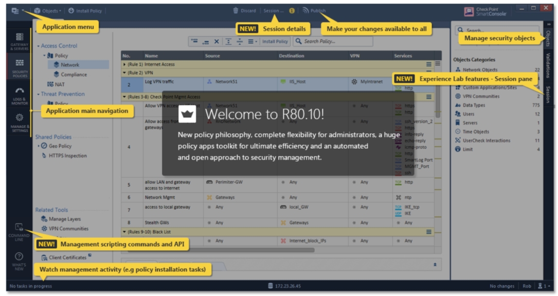The image size is (558, 296).
Task: Expand the (Rule 1) Internet Access section
Action: 124,64
